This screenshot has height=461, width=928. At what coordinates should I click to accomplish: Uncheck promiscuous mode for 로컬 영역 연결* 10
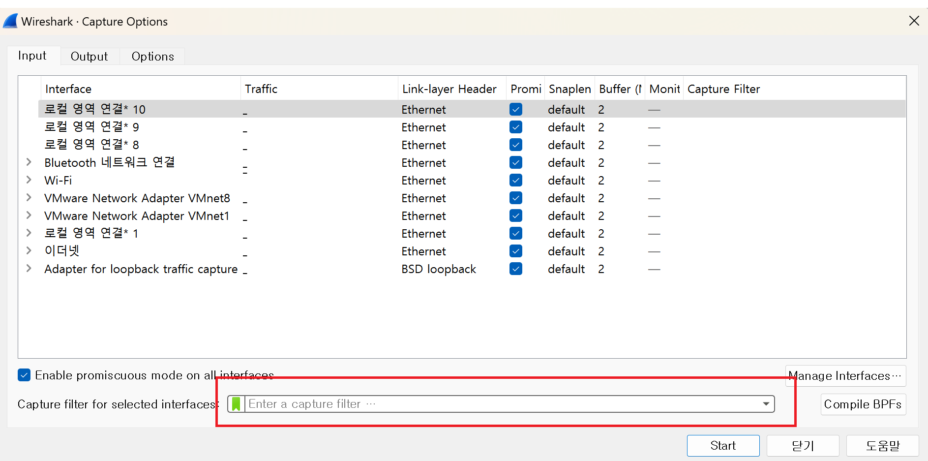(x=516, y=109)
